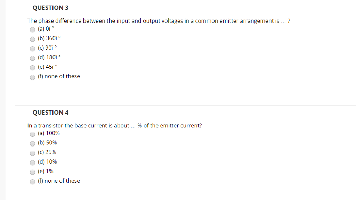The image size is (356, 200).
Task: Choose (f) none of these for Question 4
Action: (x=32, y=182)
